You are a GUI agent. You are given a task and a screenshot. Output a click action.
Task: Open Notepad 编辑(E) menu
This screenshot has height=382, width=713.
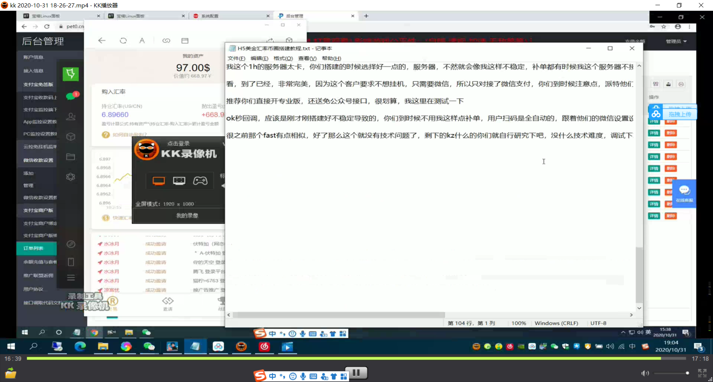point(259,58)
